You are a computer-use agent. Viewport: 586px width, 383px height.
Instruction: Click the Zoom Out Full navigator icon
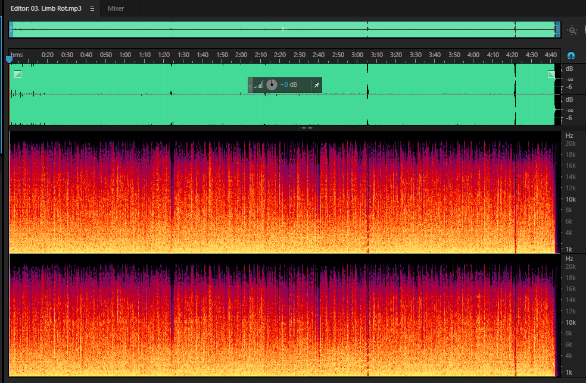[572, 30]
